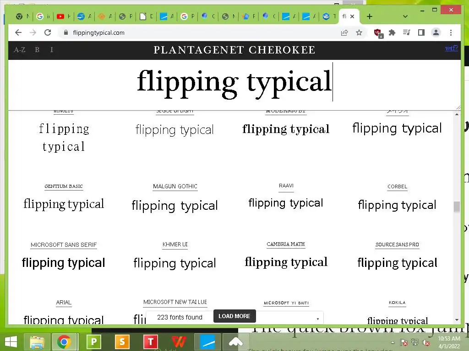Open the blue slash-icon taskbar app
The image size is (469, 351).
(x=208, y=342)
